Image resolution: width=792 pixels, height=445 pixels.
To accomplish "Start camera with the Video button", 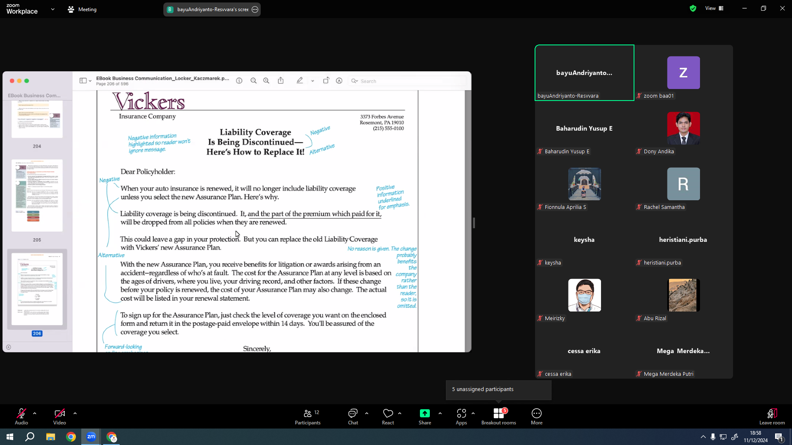I will pos(59,417).
